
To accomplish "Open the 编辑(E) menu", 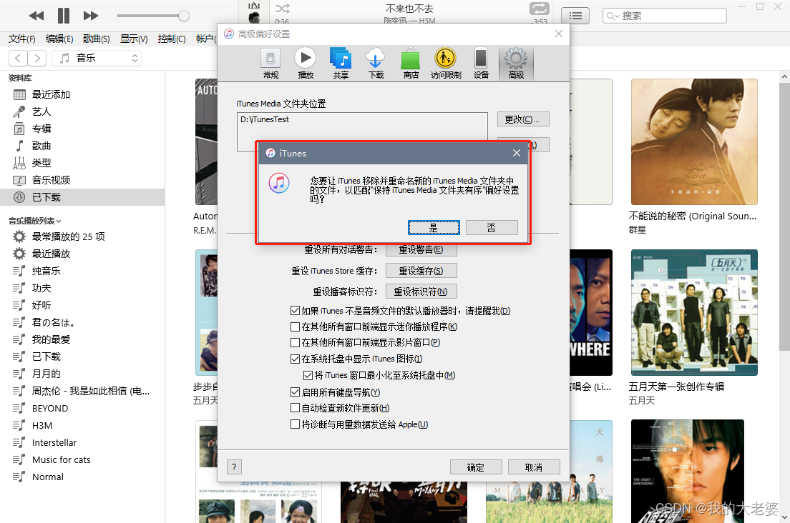I will point(59,39).
